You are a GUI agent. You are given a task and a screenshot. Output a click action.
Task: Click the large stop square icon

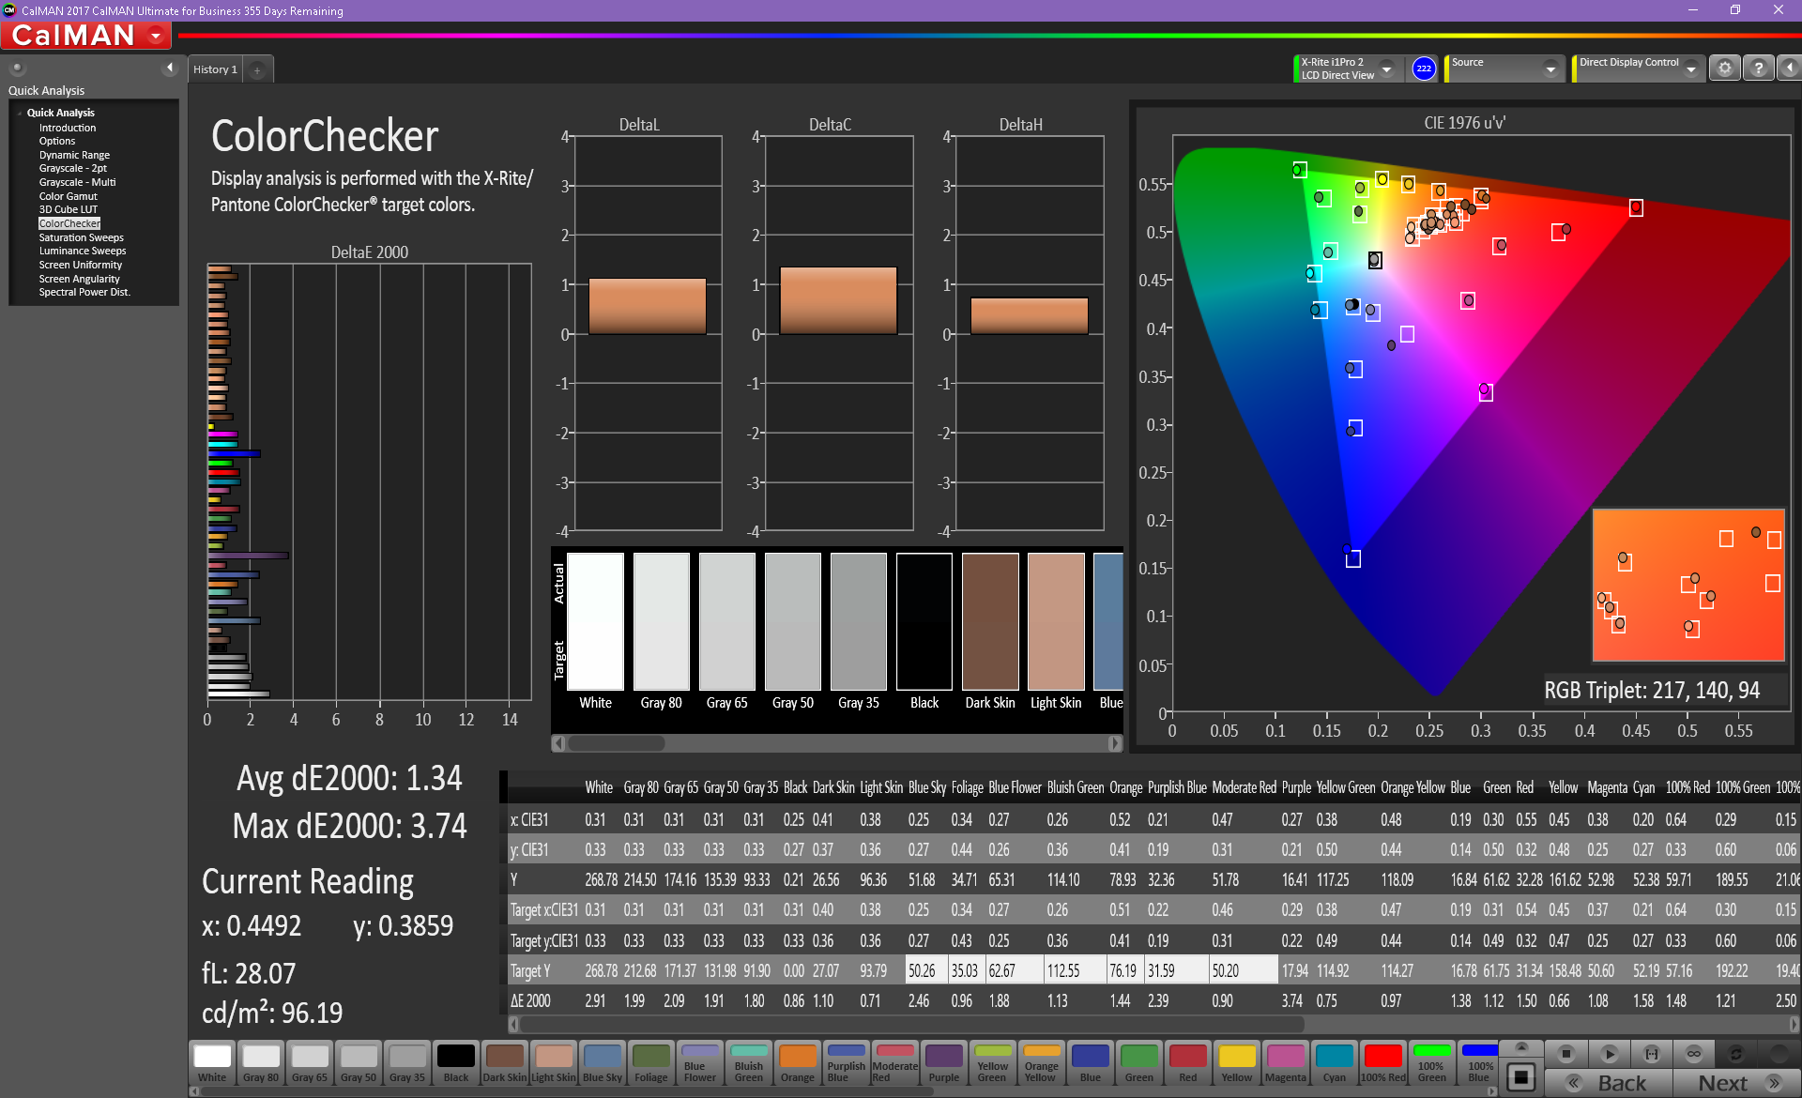[1521, 1076]
